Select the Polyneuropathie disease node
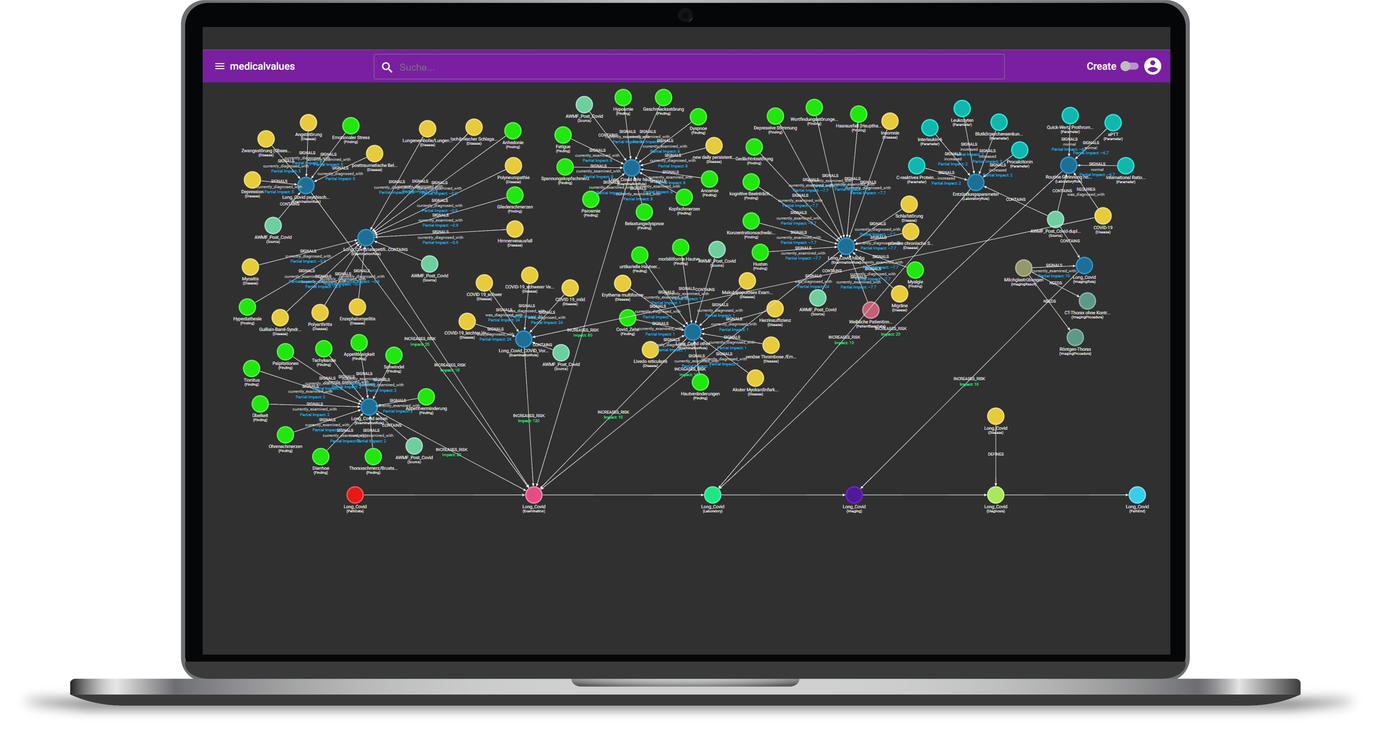 click(513, 166)
